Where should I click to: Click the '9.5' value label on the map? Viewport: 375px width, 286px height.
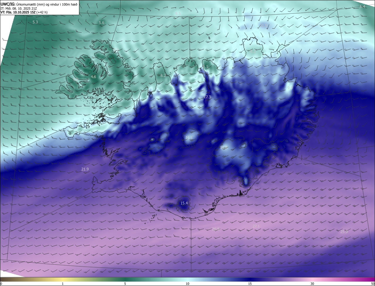[178, 14]
